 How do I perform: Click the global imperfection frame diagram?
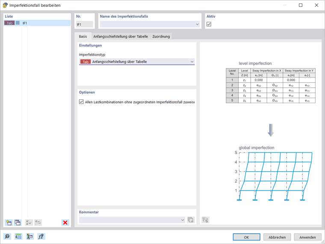click(x=274, y=176)
